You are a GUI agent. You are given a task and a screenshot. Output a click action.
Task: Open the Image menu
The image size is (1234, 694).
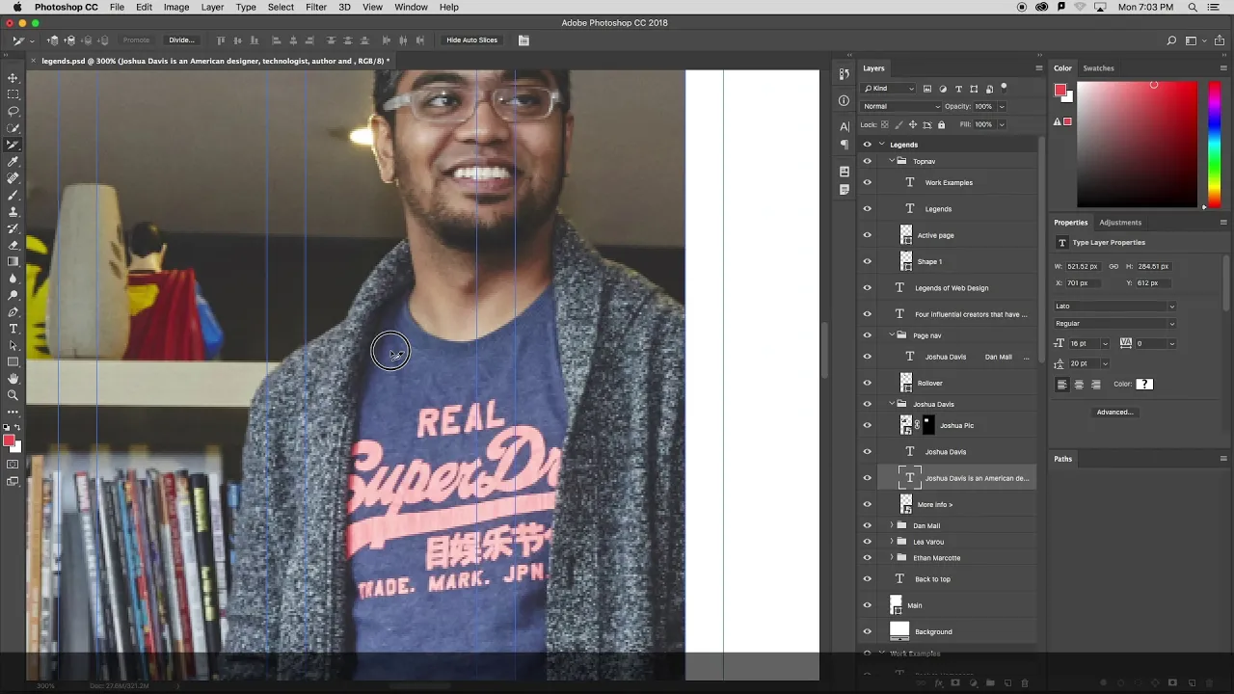(x=176, y=7)
